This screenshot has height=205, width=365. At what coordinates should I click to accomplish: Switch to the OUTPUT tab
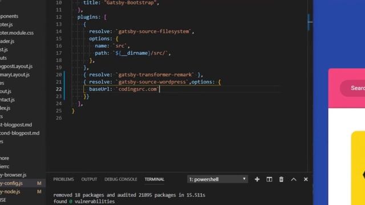(89, 179)
